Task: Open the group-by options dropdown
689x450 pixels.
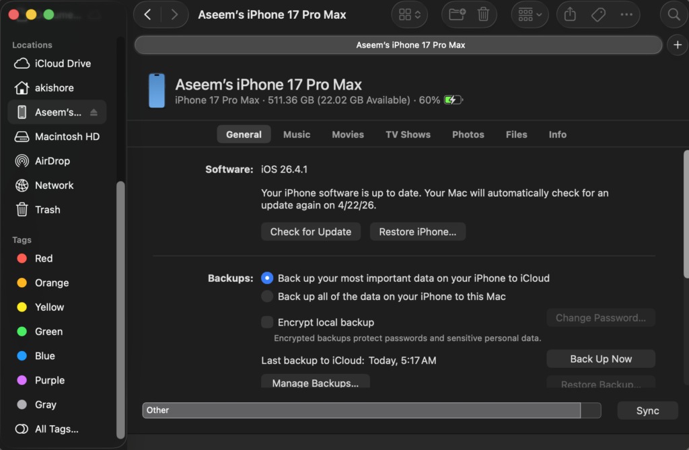Action: tap(530, 15)
